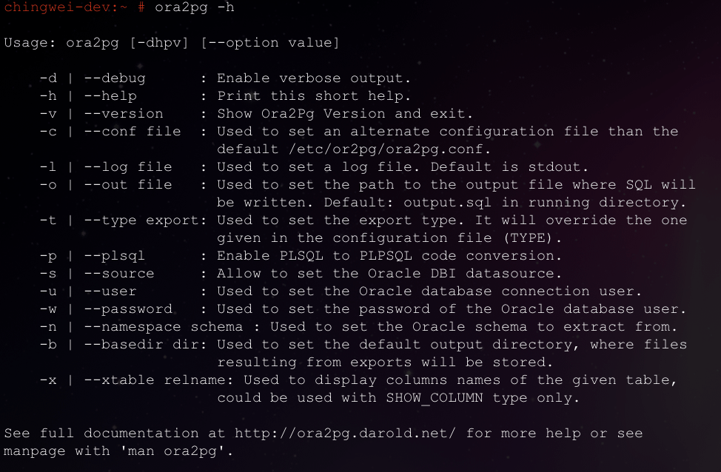Click the --password option text
The image size is (721, 472).
[128, 309]
